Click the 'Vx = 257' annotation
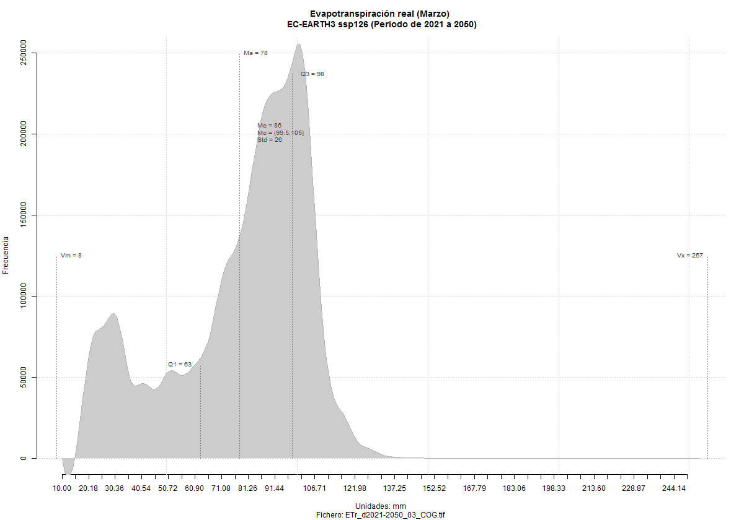This screenshot has width=744, height=520. point(689,255)
